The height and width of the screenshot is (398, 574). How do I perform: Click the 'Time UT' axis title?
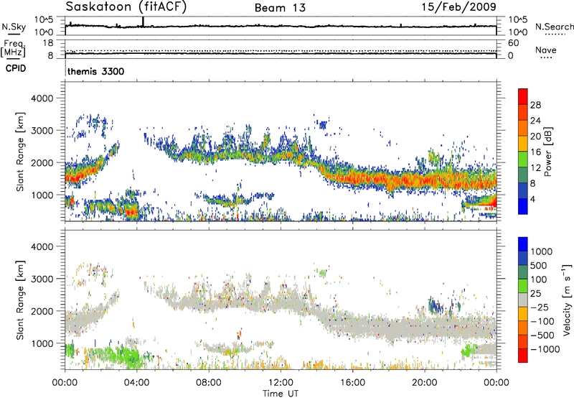[x=281, y=394]
